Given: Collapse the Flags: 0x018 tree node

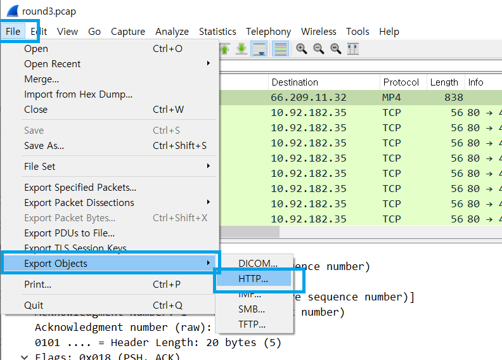Looking at the screenshot, I should click(24, 357).
